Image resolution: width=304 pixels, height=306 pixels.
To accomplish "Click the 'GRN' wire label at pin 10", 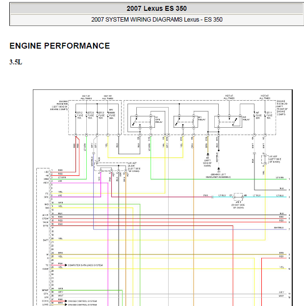I will (x=60, y=202).
